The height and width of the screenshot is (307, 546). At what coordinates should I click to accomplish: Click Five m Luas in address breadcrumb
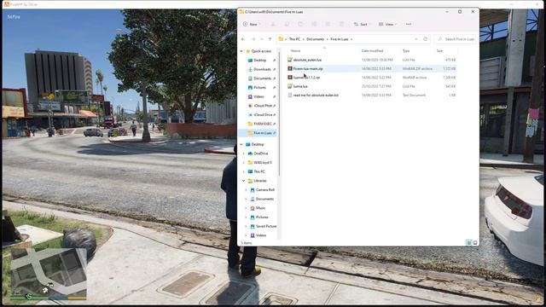point(340,39)
